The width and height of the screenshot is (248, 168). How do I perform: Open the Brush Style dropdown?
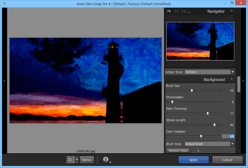tap(232, 144)
